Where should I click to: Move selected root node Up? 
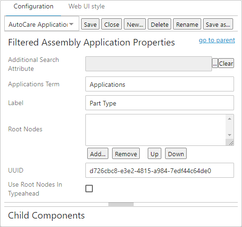tap(154, 153)
